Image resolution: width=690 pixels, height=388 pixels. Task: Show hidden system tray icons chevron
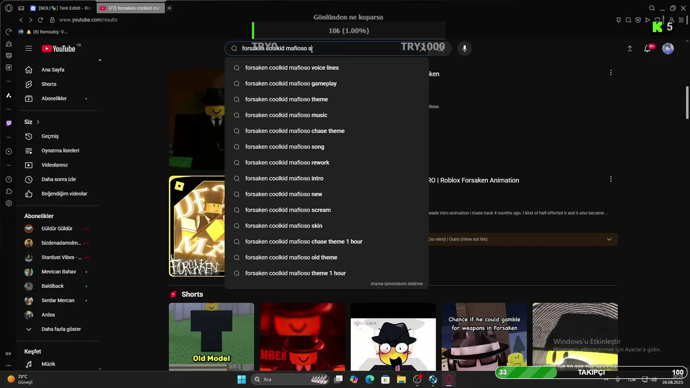606,379
